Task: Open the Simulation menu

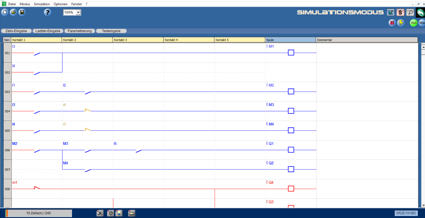Action: (41, 4)
